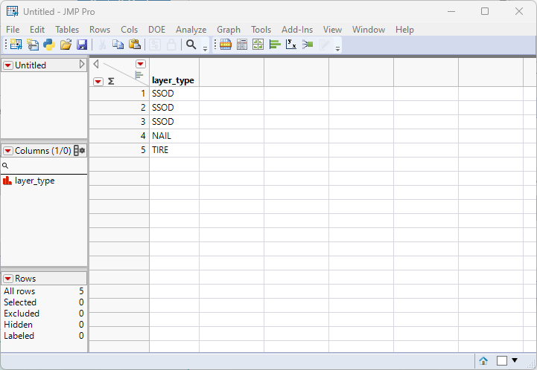537x370 pixels.
Task: Click the JMP Pro title bar app icon
Action: click(x=13, y=11)
